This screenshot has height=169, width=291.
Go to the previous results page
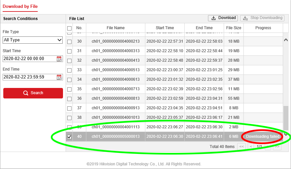(x=251, y=147)
